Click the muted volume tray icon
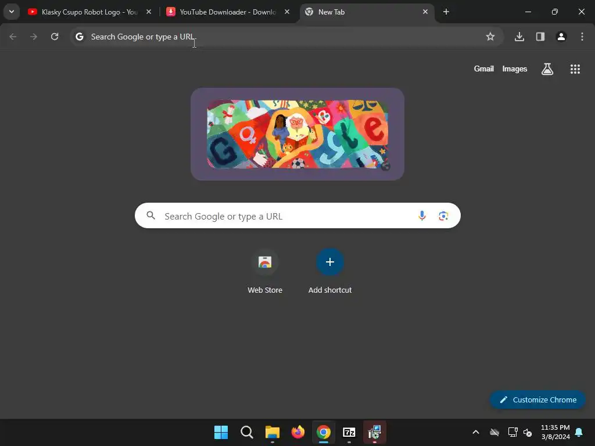 coord(528,432)
